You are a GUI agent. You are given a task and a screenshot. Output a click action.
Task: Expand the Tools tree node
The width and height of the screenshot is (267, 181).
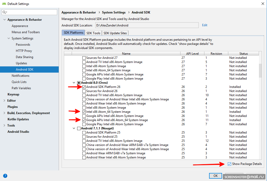click(4, 126)
